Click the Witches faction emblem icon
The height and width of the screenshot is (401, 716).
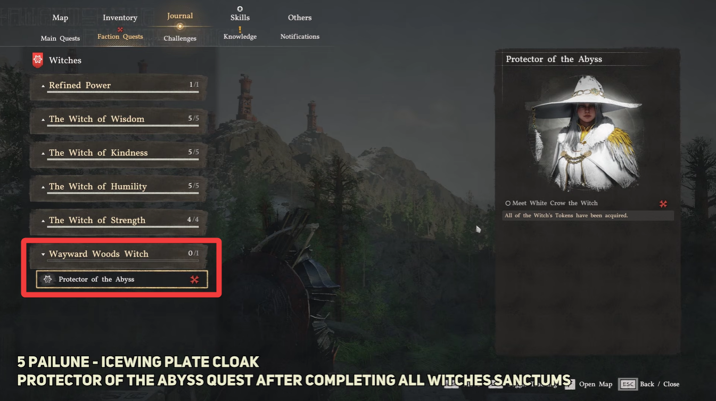pos(38,60)
